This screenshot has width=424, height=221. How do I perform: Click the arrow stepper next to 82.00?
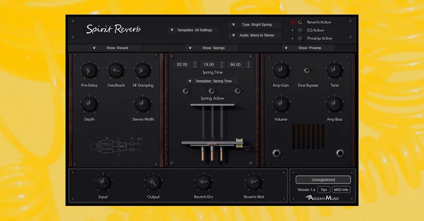[x=195, y=64]
